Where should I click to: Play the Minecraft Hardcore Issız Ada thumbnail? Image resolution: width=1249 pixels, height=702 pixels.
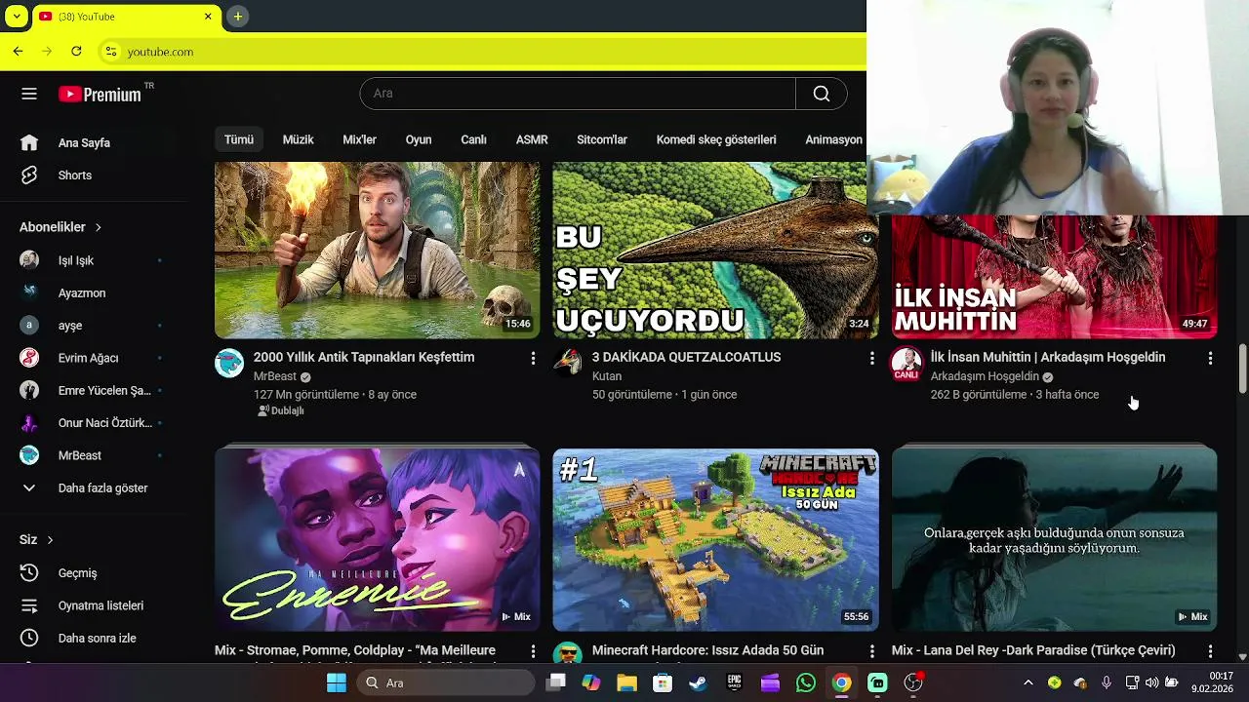(715, 540)
